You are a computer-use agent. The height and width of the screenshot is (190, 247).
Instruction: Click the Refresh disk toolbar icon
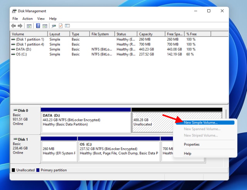click(x=54, y=26)
